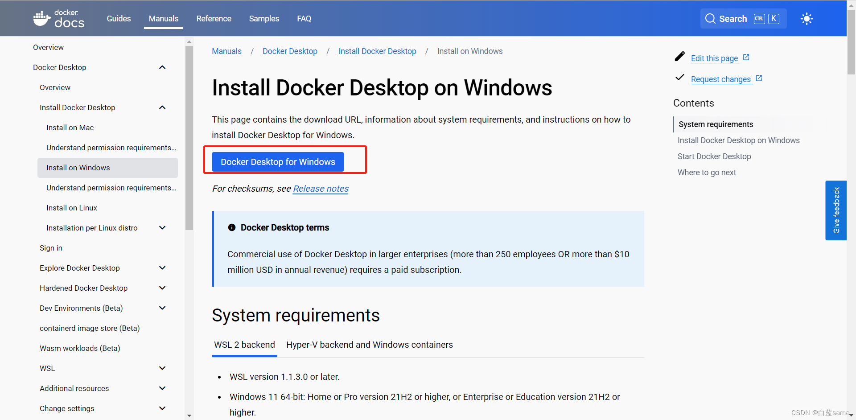Open the Give feedback side button
The height and width of the screenshot is (420, 856).
tap(836, 210)
